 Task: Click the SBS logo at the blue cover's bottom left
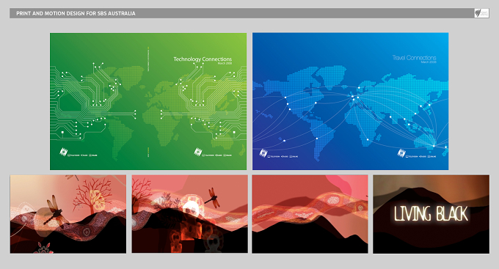[x=263, y=153]
